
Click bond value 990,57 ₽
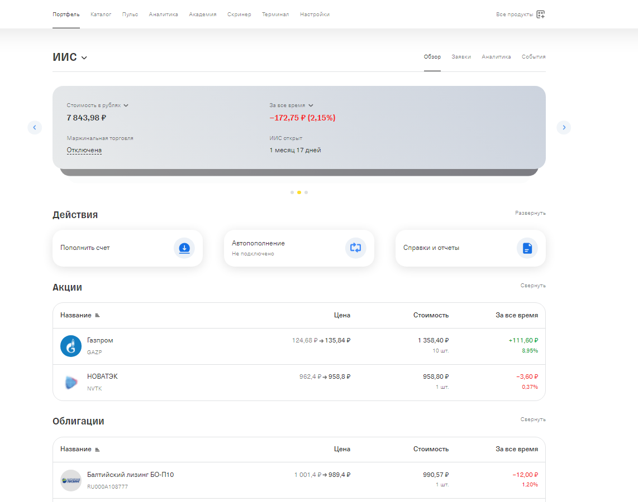[x=436, y=474]
